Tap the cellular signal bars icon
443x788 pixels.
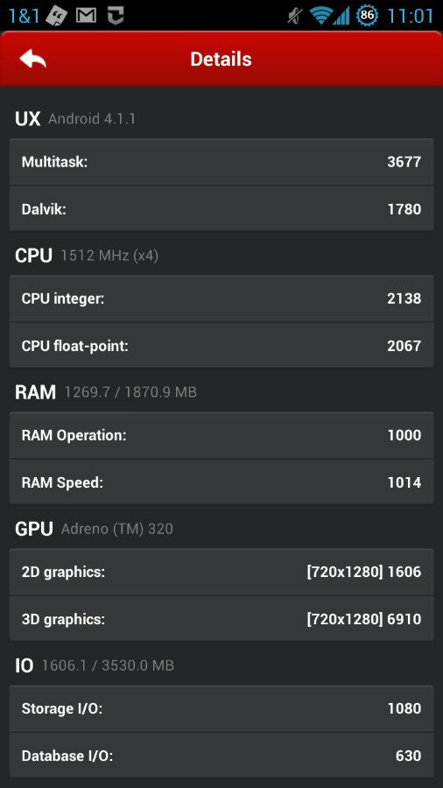coord(341,16)
